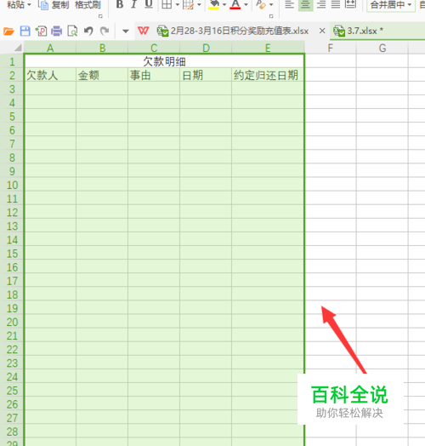
Task: Open print preview icon
Action: pyautogui.click(x=72, y=31)
